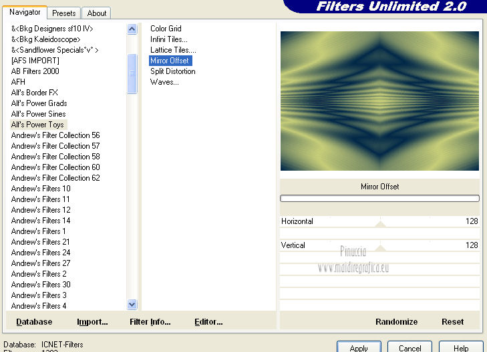
Task: Select Andrew's Filters 24
Action: (x=41, y=253)
